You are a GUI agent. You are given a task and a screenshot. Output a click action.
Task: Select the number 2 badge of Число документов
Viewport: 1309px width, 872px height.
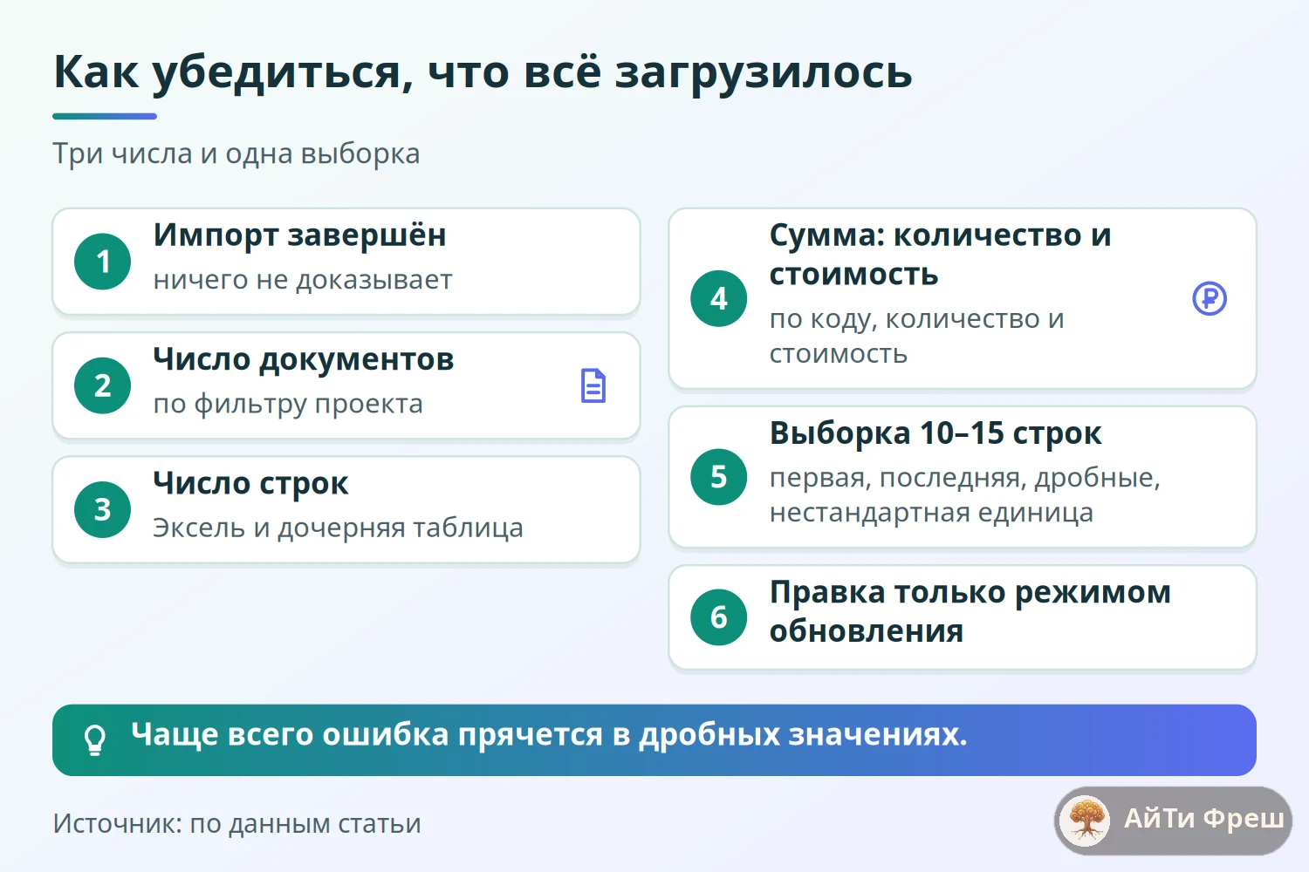(x=103, y=385)
